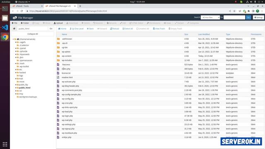The image size is (265, 149).
Task: Focus the search text field
Action: point(234,17)
